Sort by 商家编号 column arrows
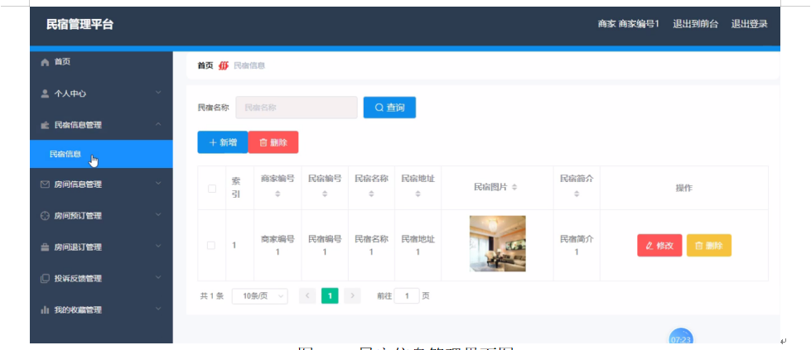This screenshot has width=811, height=350. click(278, 194)
